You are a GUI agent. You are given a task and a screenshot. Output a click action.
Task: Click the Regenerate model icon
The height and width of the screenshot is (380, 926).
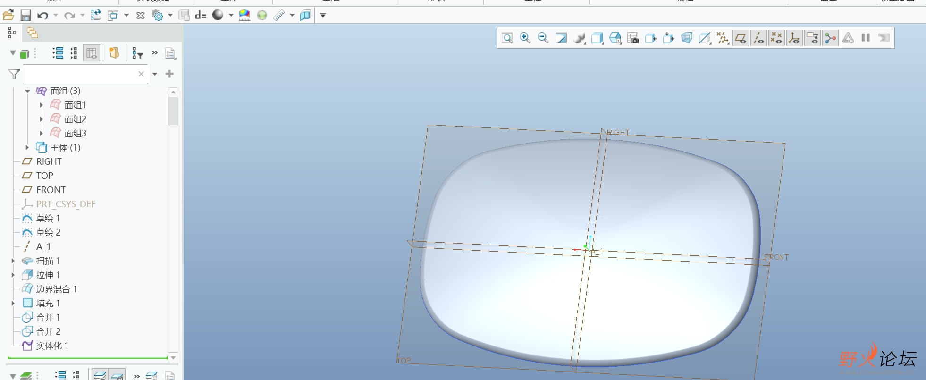coord(95,15)
